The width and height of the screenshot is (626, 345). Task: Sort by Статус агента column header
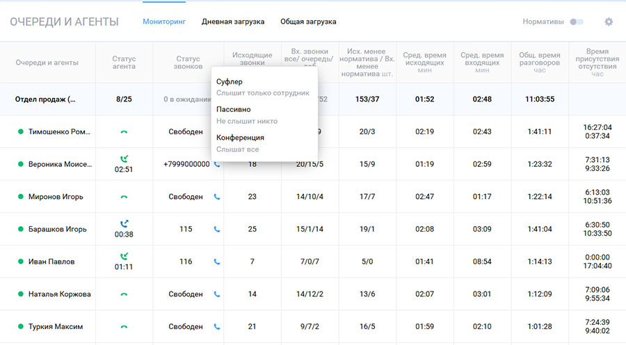tap(124, 63)
